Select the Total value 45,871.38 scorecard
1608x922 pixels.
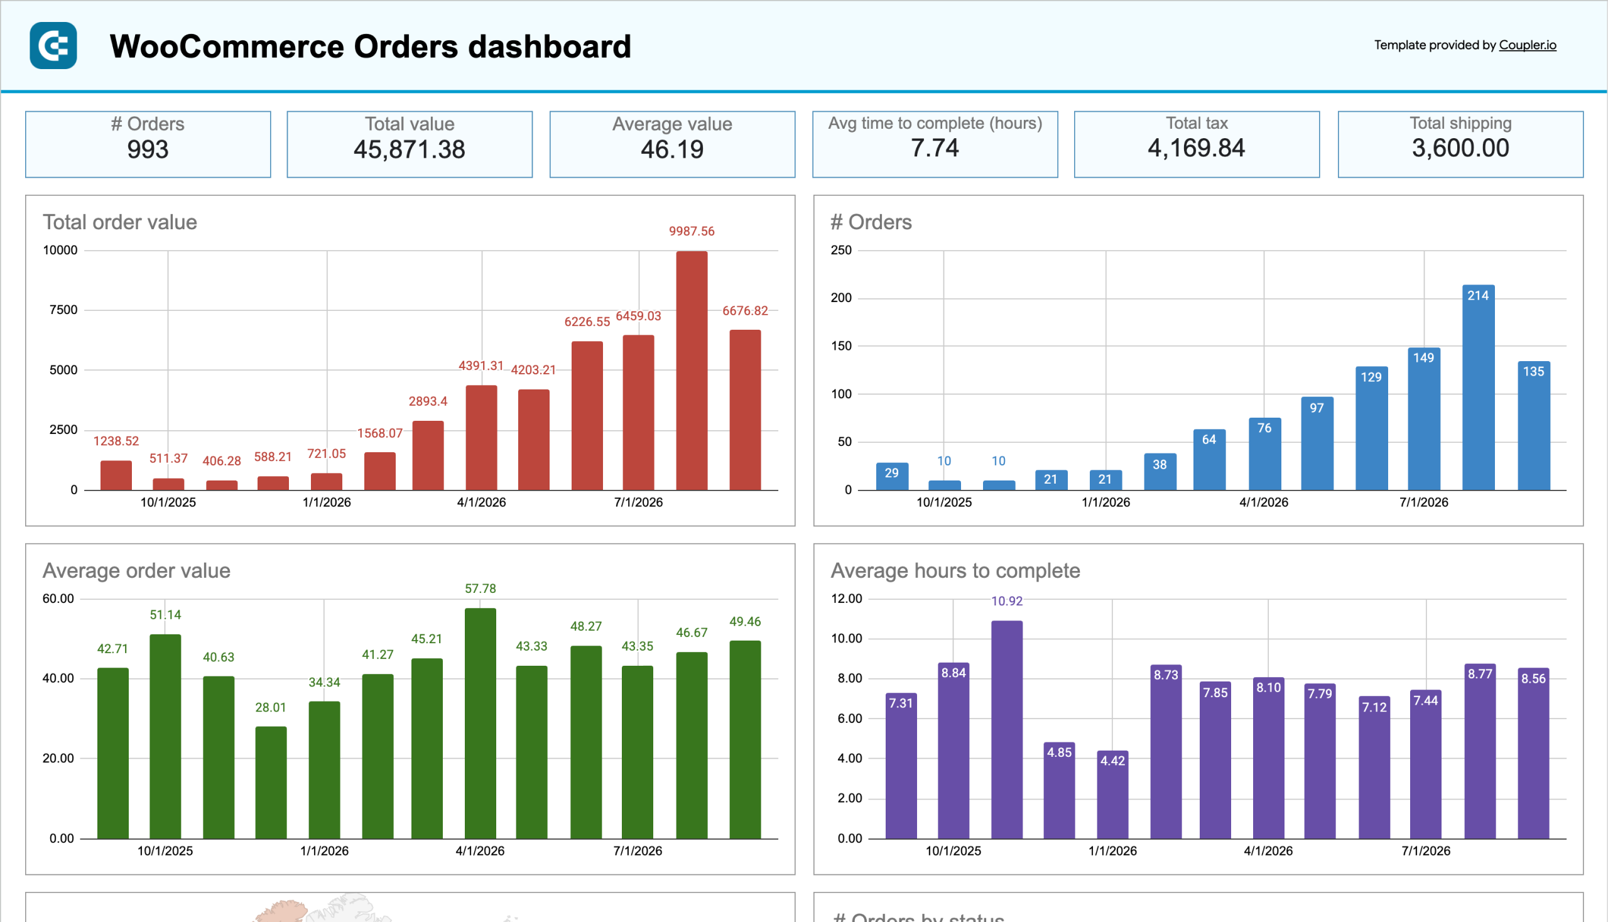(x=409, y=144)
